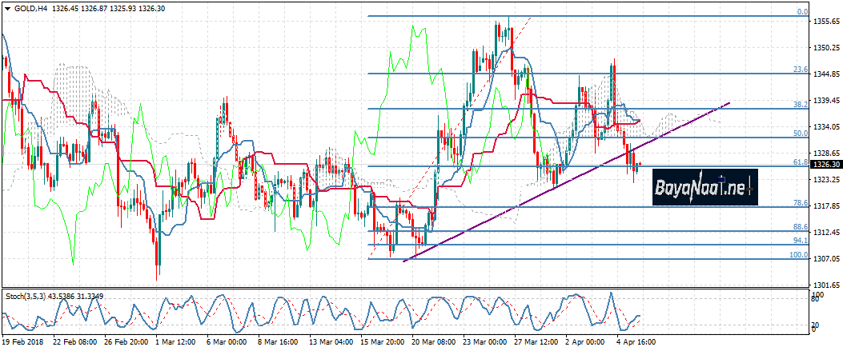This screenshot has height=351, width=843.
Task: Click the 19 Feb 2018 date label
Action: coord(24,340)
